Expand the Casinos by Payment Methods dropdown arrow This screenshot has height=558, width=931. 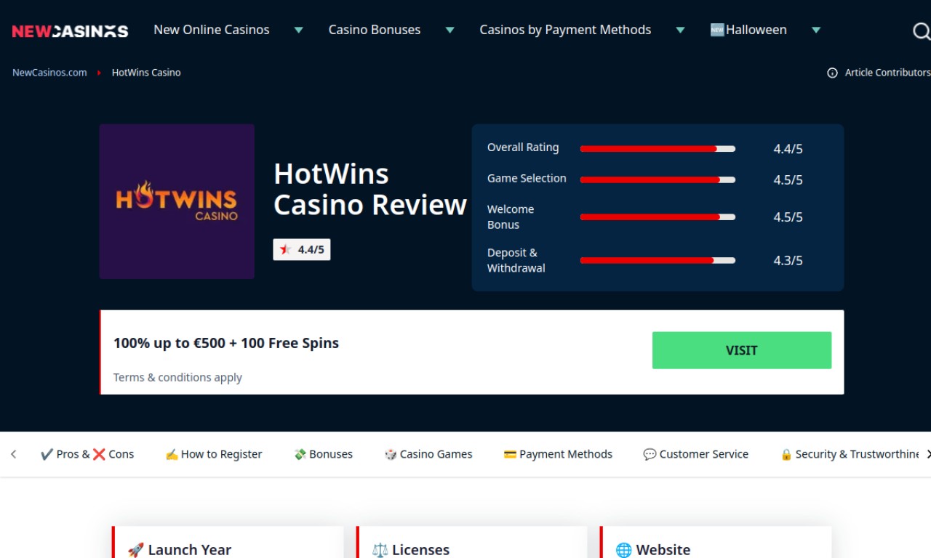680,31
